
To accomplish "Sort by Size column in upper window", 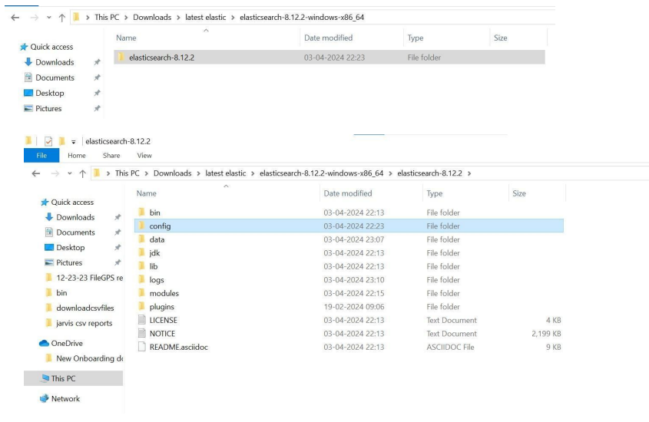I will [500, 38].
